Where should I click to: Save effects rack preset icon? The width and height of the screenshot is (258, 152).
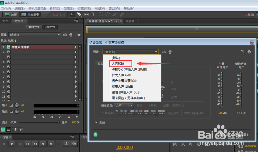65,35
